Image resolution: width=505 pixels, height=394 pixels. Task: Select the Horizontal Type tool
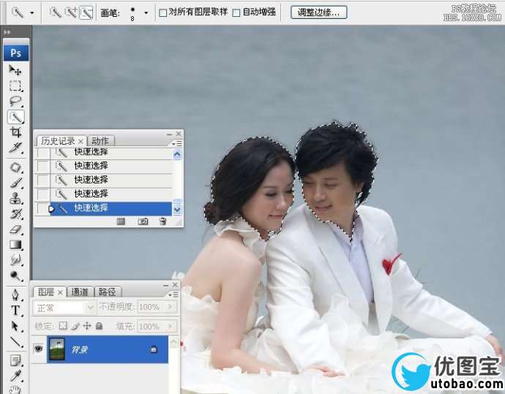click(x=15, y=310)
